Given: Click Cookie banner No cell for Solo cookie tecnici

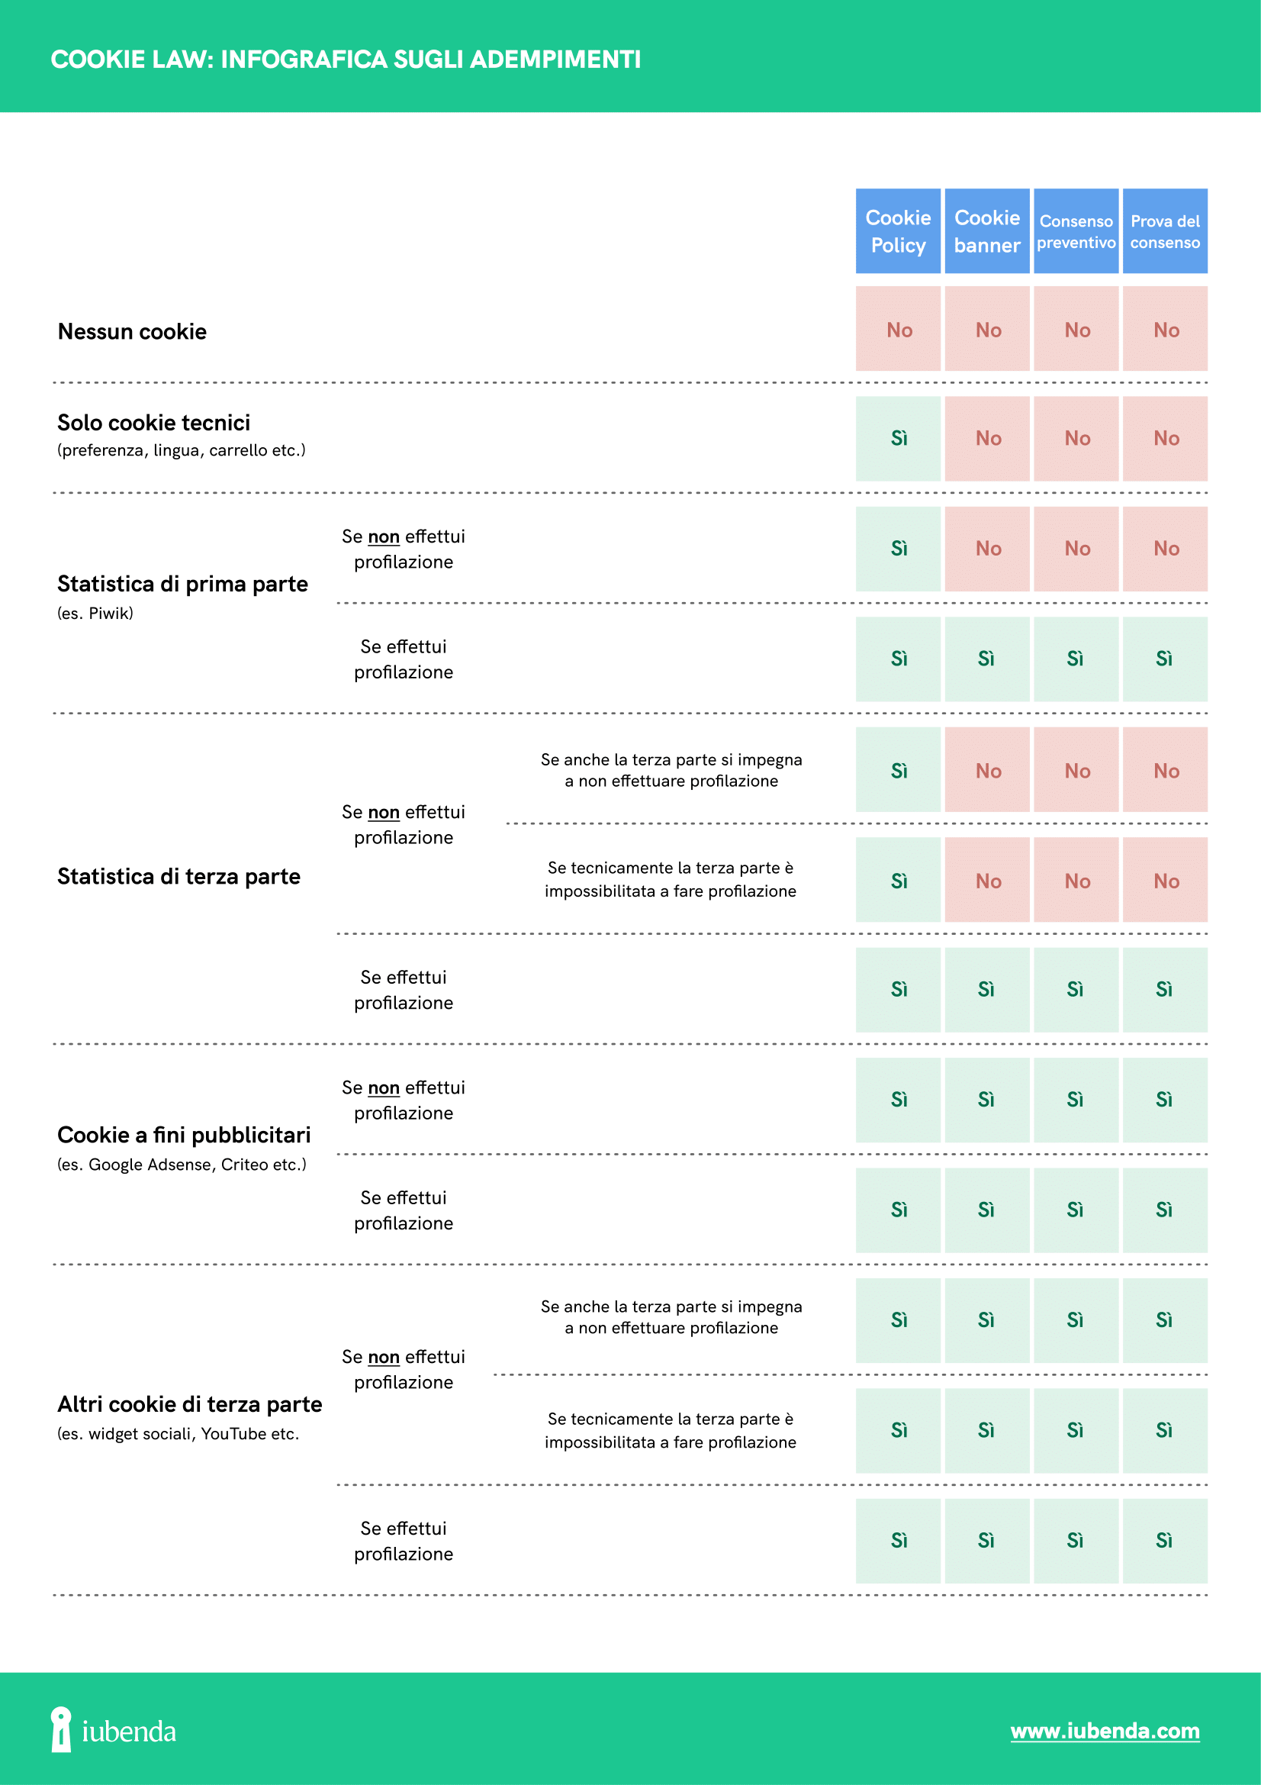Looking at the screenshot, I should pyautogui.click(x=987, y=439).
